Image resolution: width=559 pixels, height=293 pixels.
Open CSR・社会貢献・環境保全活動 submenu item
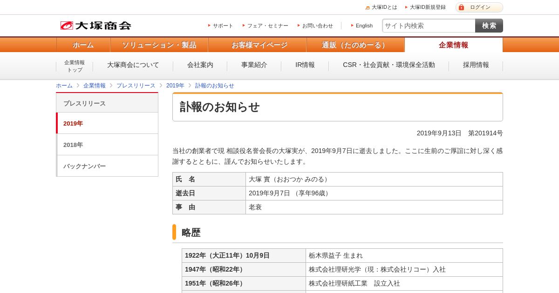pyautogui.click(x=389, y=65)
